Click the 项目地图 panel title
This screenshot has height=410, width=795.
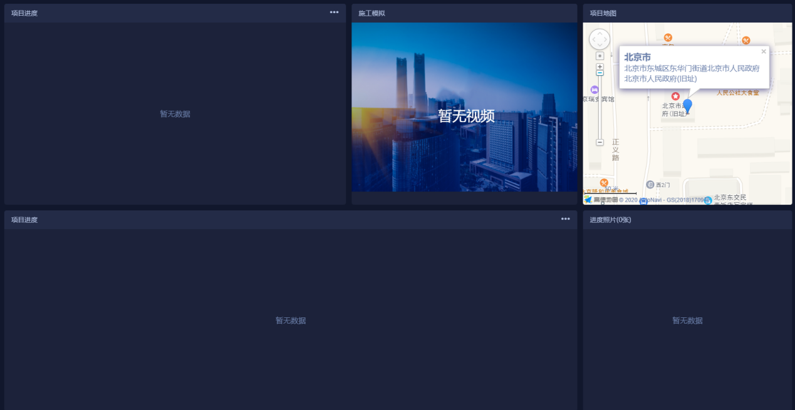pyautogui.click(x=603, y=13)
